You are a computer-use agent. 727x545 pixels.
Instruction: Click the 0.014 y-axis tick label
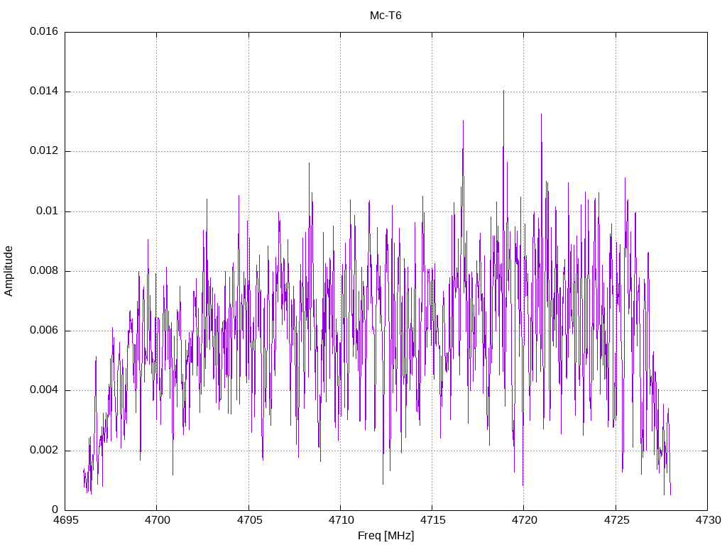point(44,92)
